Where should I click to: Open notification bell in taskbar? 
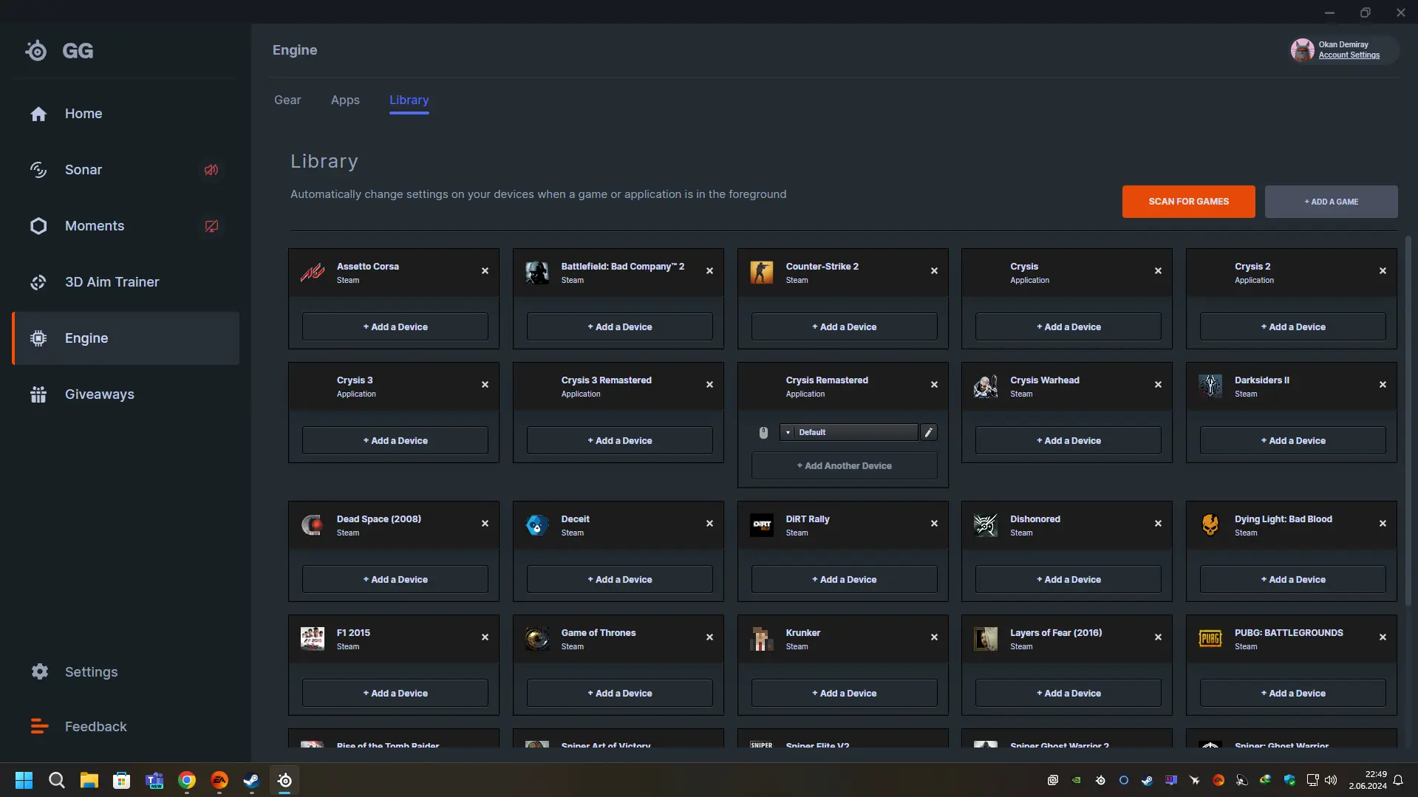coord(1398,780)
